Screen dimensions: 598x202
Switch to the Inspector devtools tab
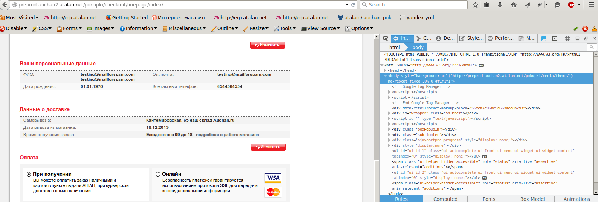[x=402, y=38]
